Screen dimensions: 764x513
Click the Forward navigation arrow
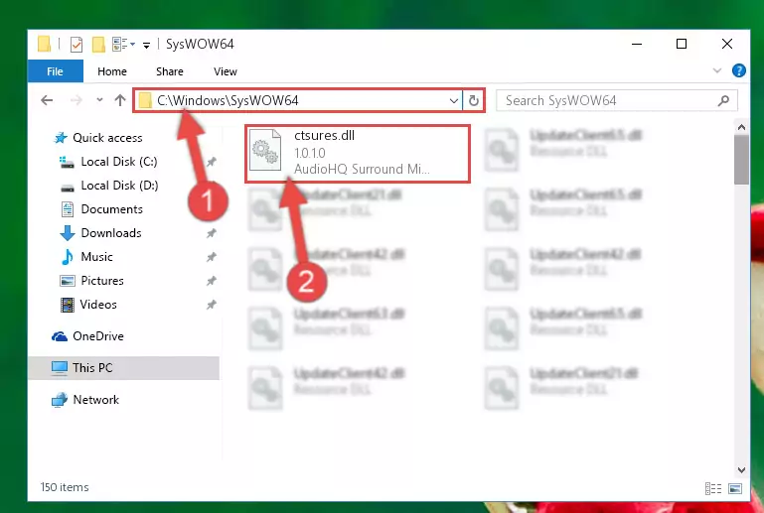(x=76, y=100)
